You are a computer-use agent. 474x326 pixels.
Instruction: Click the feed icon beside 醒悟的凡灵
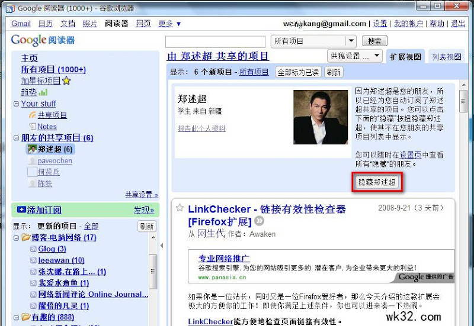coord(33,306)
